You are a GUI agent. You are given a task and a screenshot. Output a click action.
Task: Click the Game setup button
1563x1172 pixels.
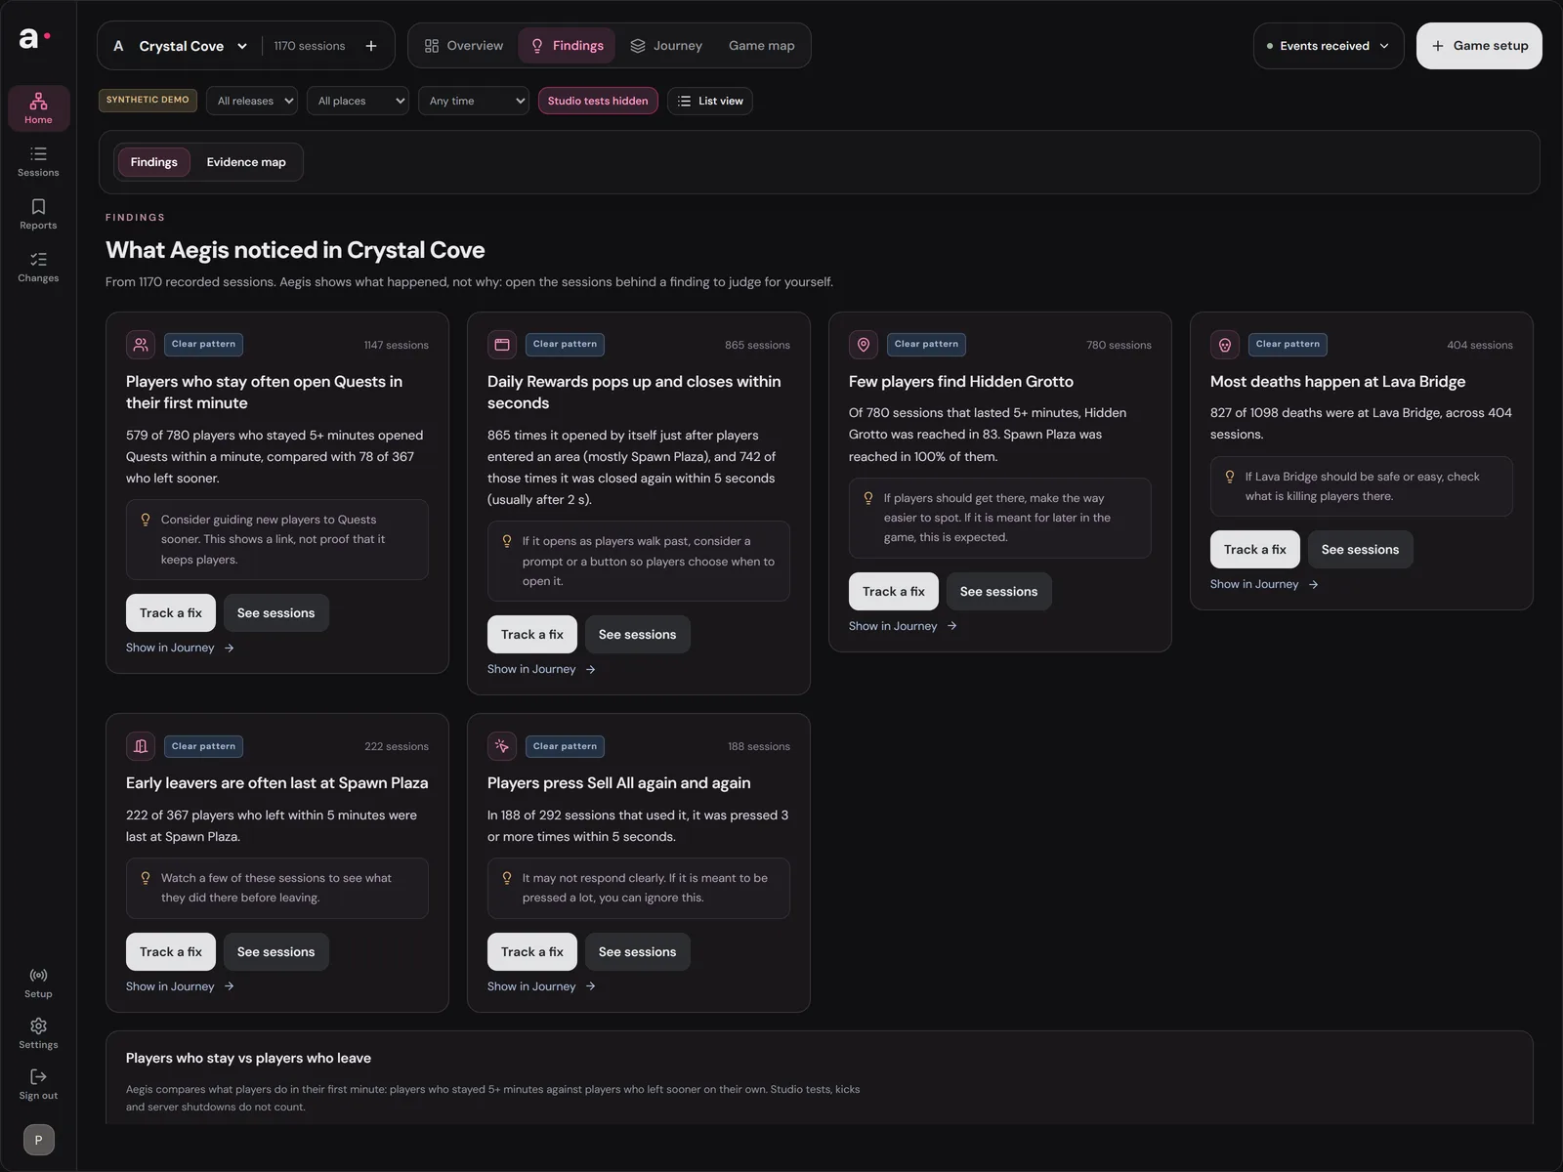(x=1479, y=46)
